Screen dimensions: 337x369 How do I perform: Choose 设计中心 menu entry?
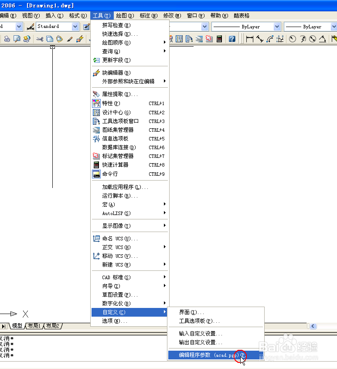click(x=130, y=113)
